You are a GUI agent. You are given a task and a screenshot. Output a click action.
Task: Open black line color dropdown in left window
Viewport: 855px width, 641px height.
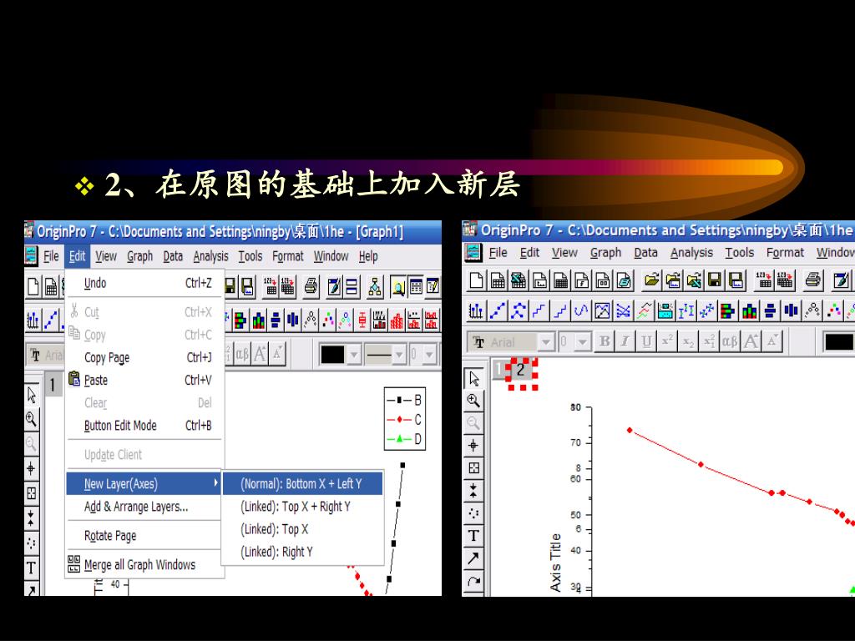[x=354, y=355]
